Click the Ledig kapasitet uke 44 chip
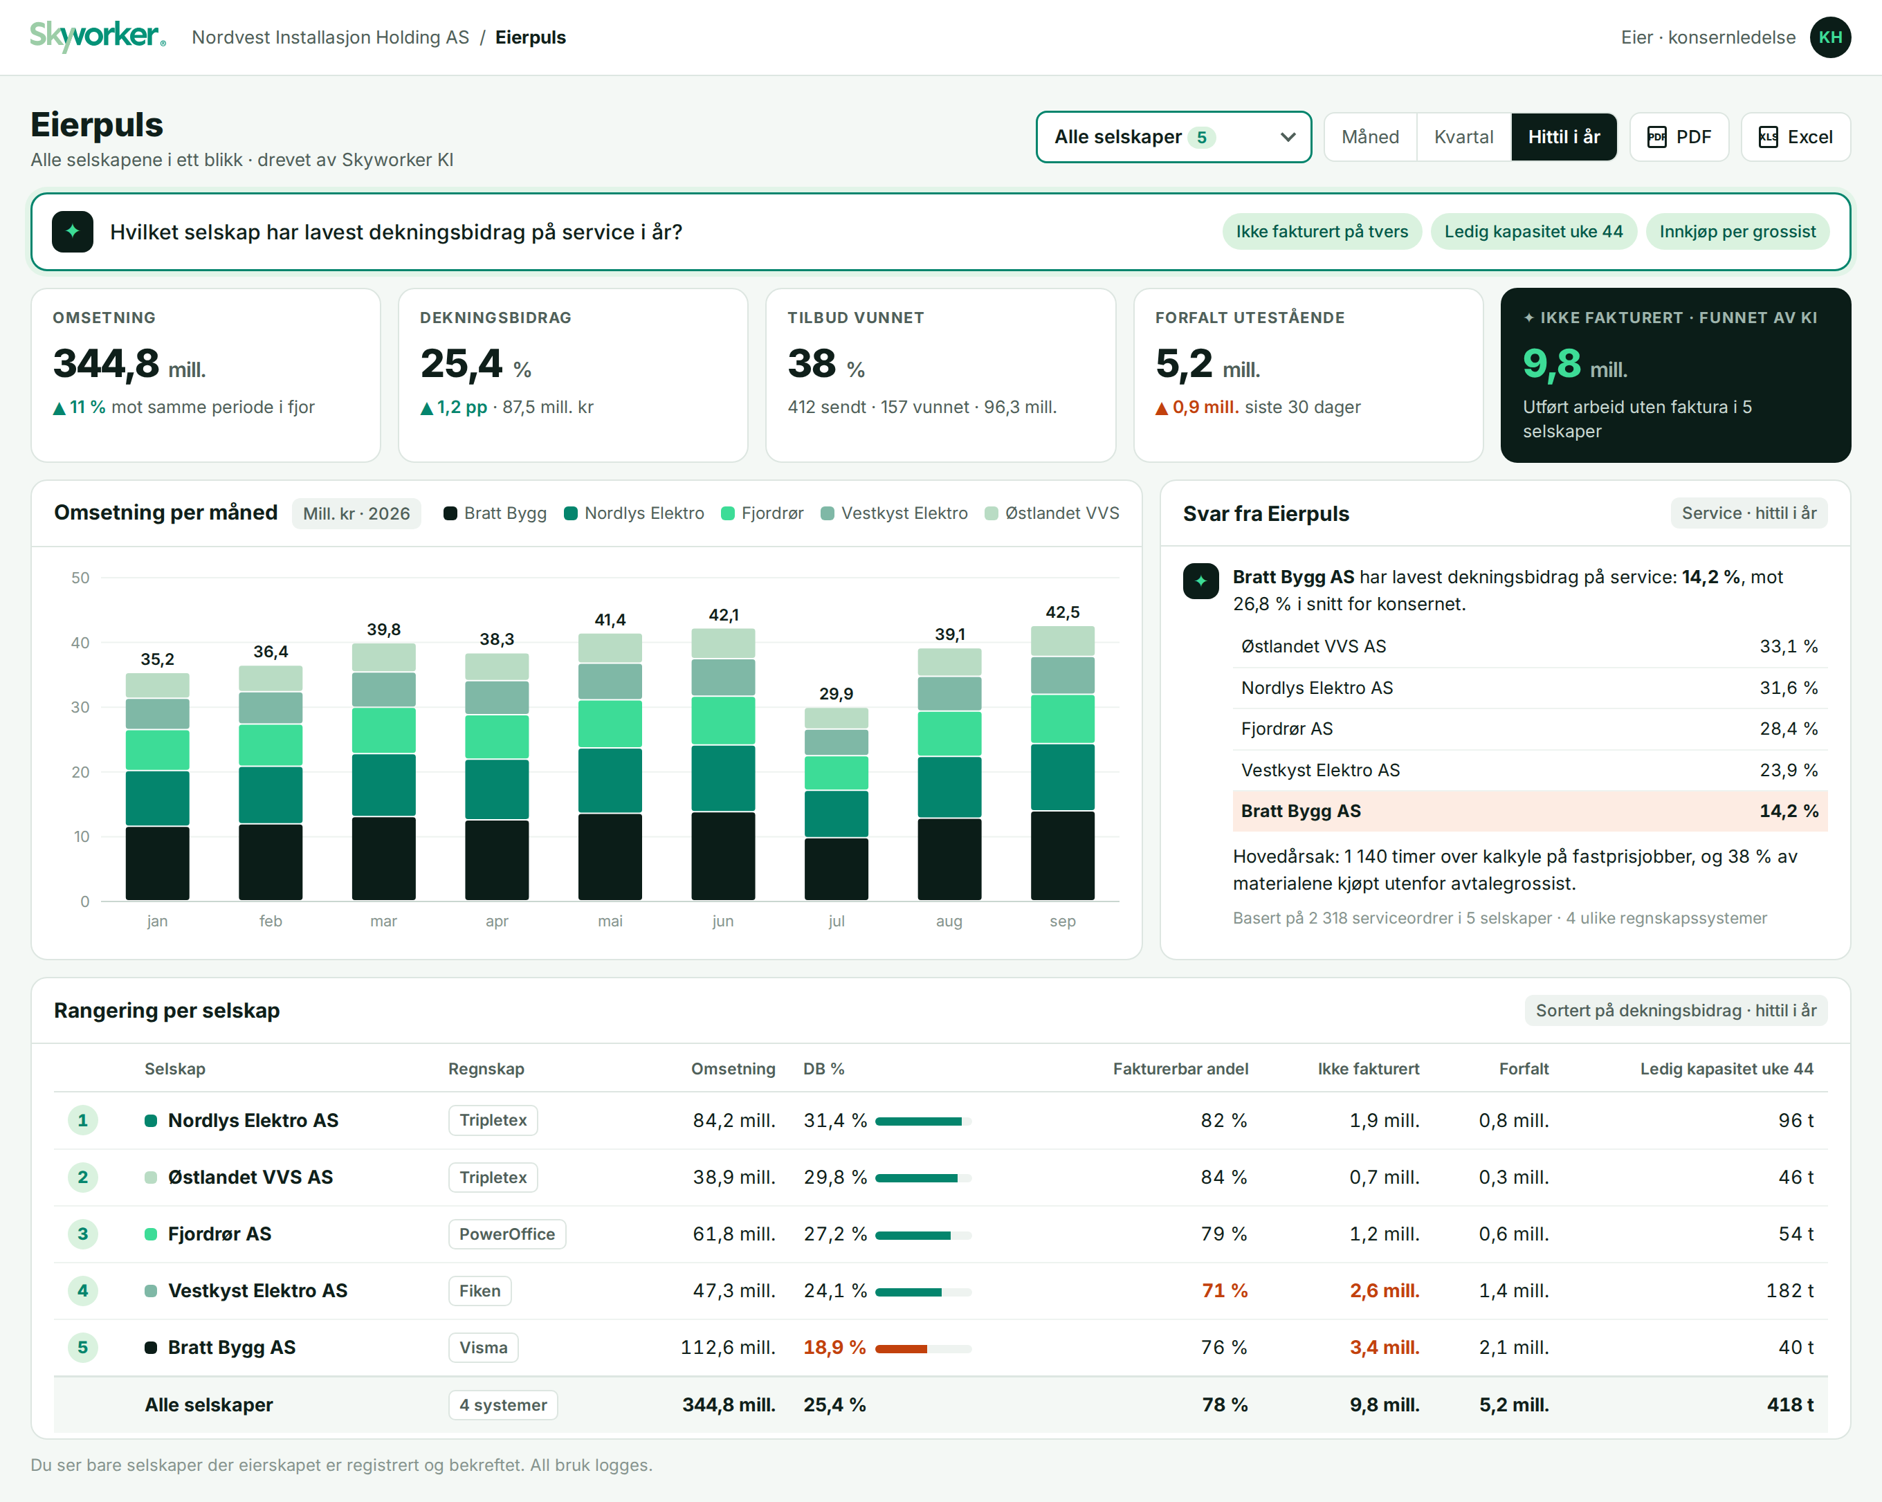Image resolution: width=1882 pixels, height=1502 pixels. point(1533,231)
